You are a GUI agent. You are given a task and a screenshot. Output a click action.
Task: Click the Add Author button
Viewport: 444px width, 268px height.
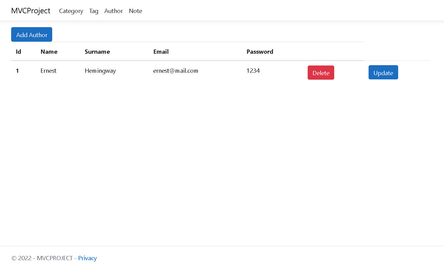tap(31, 34)
